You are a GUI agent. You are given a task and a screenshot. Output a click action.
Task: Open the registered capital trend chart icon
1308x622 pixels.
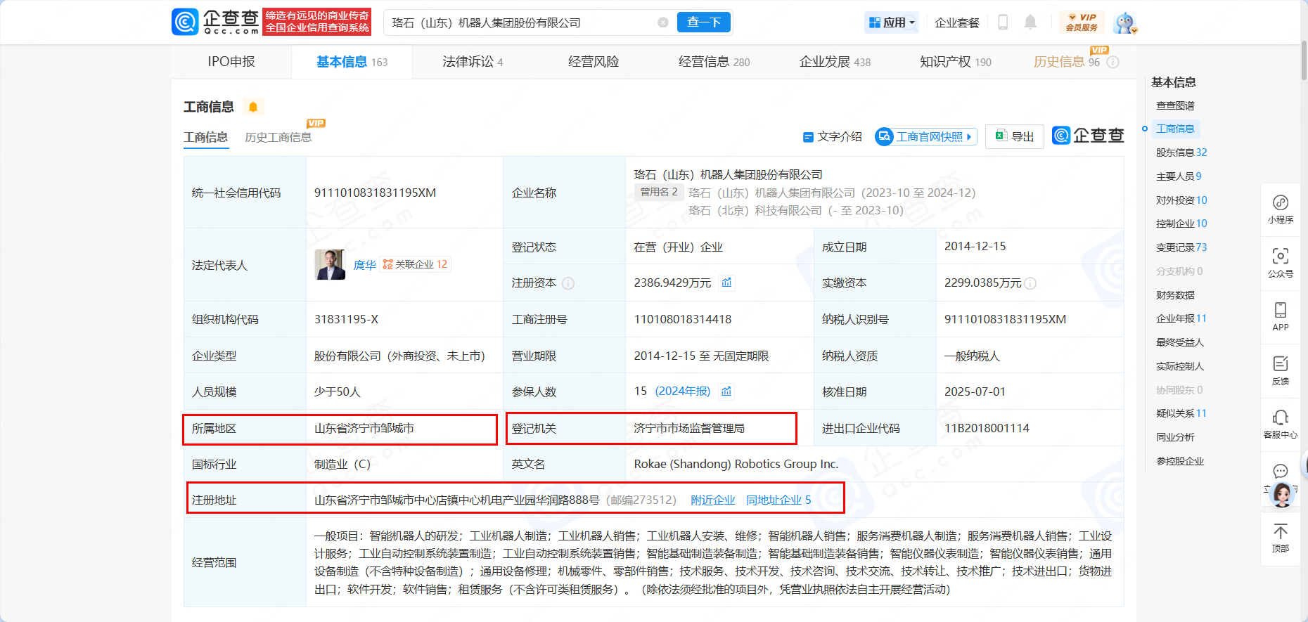tap(727, 283)
